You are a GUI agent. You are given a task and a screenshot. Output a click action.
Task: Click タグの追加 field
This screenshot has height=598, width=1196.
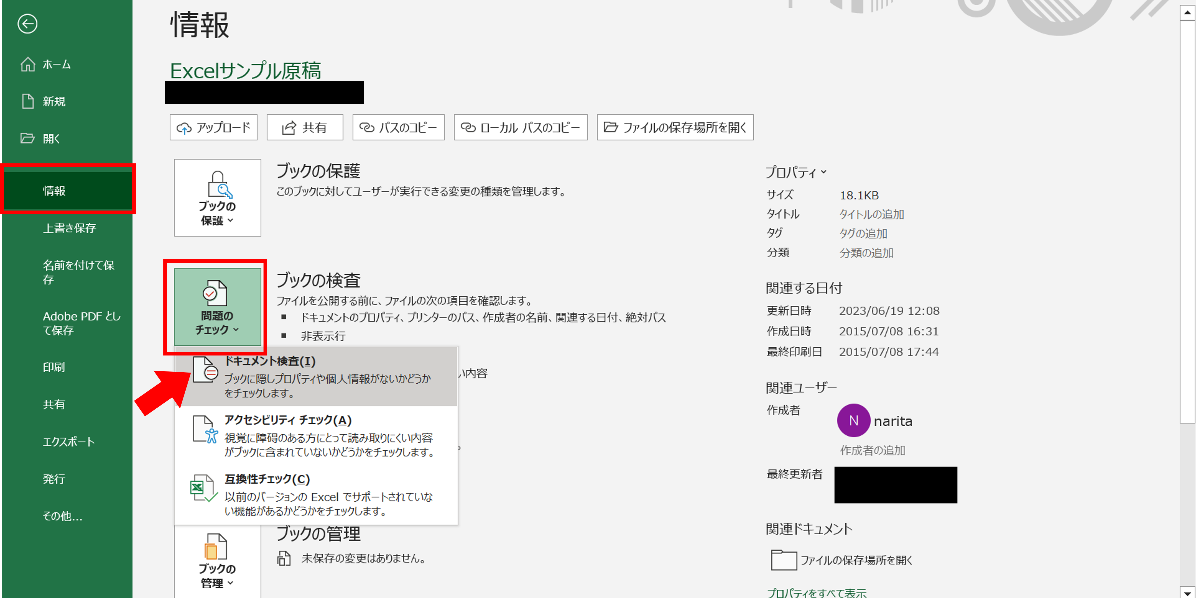click(x=863, y=234)
